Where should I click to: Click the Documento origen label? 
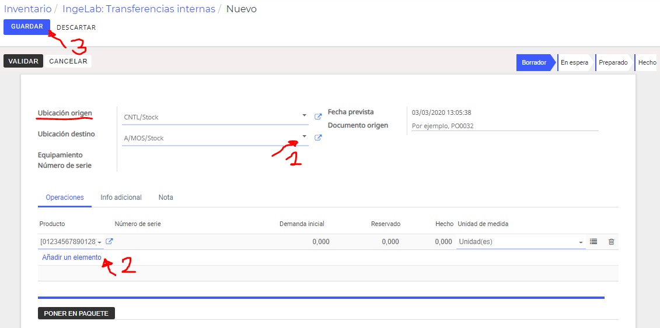tap(358, 125)
